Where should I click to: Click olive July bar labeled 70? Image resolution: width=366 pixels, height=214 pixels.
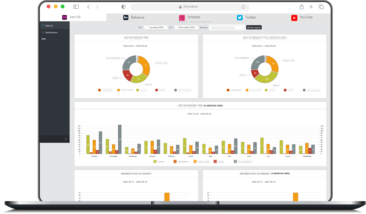point(262,146)
